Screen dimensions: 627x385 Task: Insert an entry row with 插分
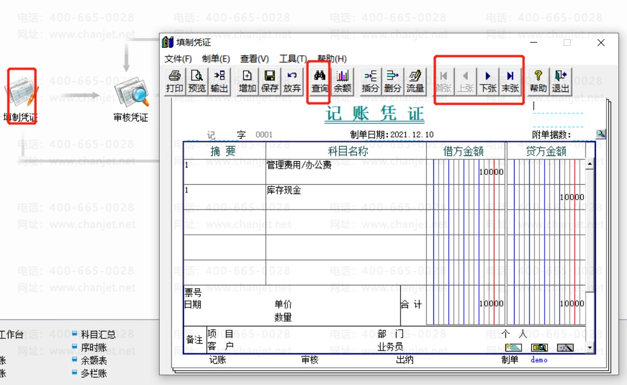click(370, 82)
